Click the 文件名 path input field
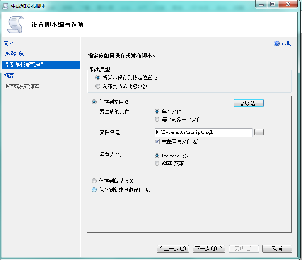Screen dimensions: 302x260 [203, 132]
